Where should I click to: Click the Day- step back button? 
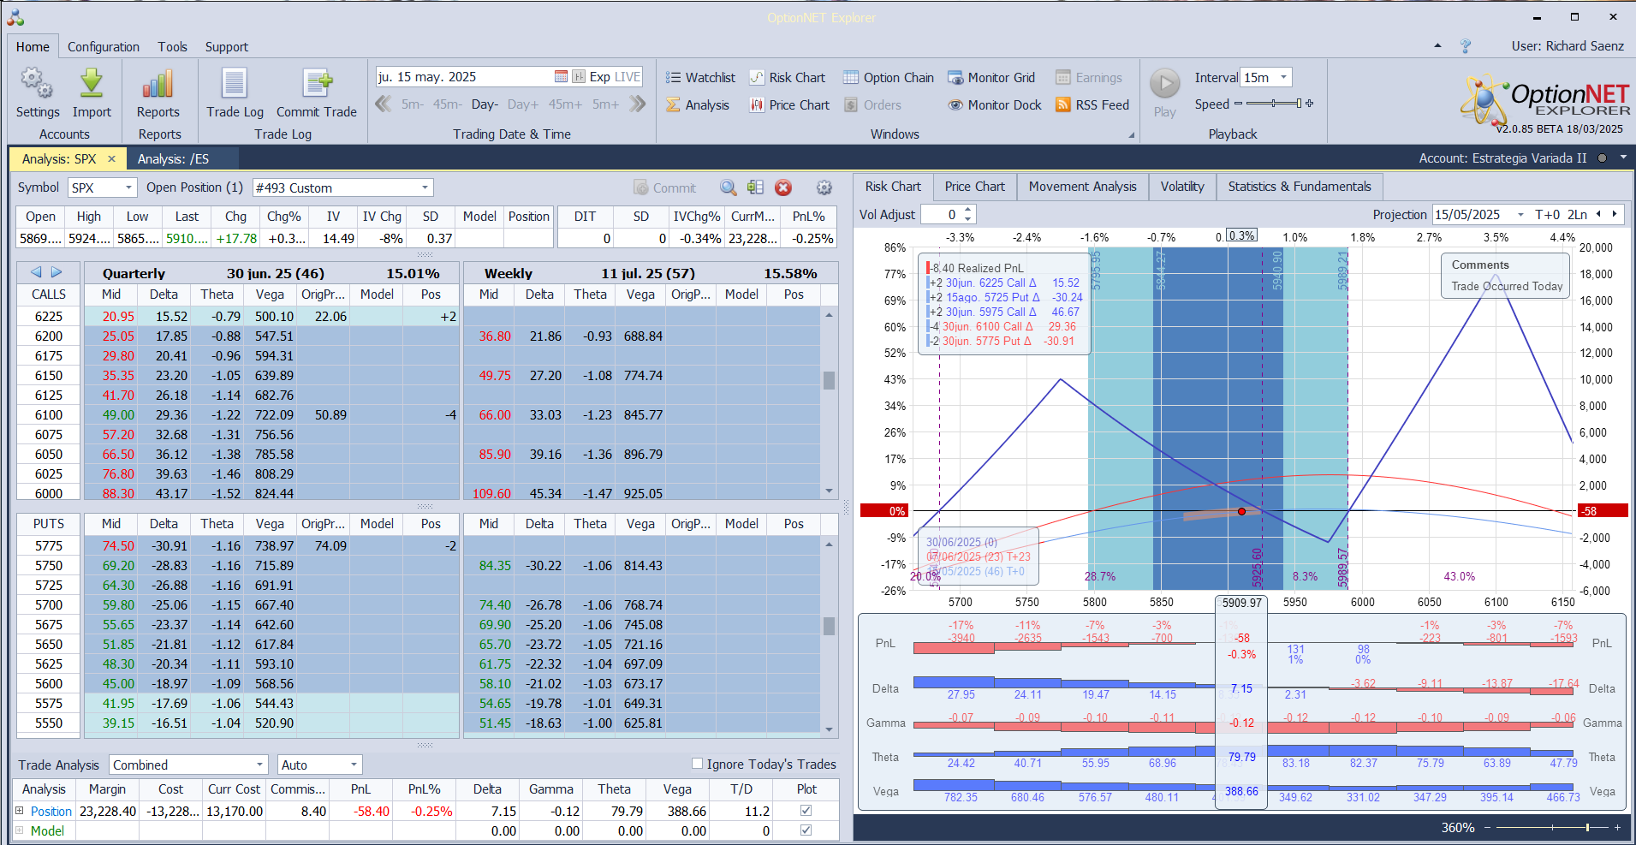click(485, 104)
